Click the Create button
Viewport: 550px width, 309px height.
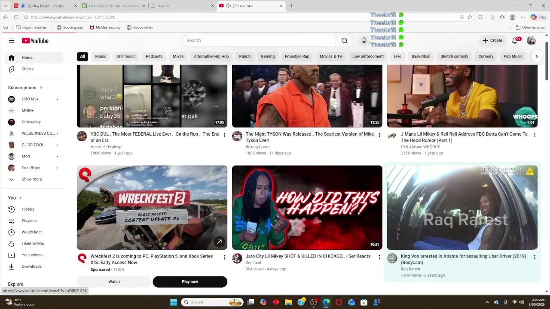[492, 40]
